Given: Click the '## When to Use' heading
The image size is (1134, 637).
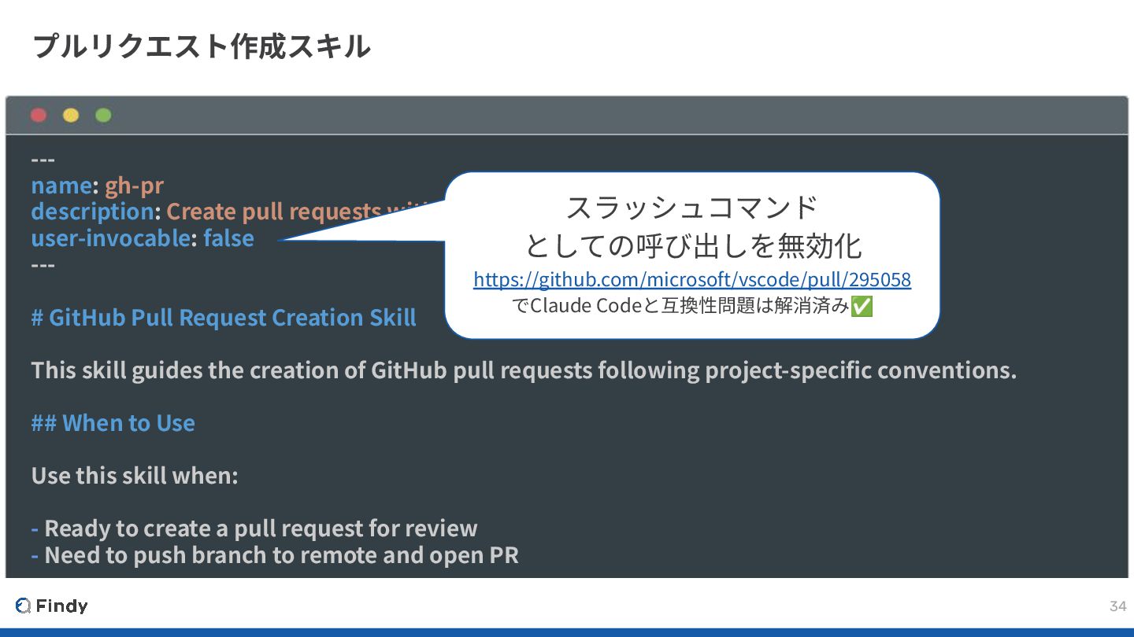Looking at the screenshot, I should point(113,423).
